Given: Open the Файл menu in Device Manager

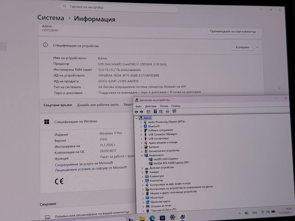Looking at the screenshot, I should click(x=138, y=106).
